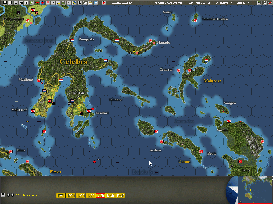This screenshot has height=204, width=273.
Task: Click the red aircraft icon on green background
Action: pos(37,3)
